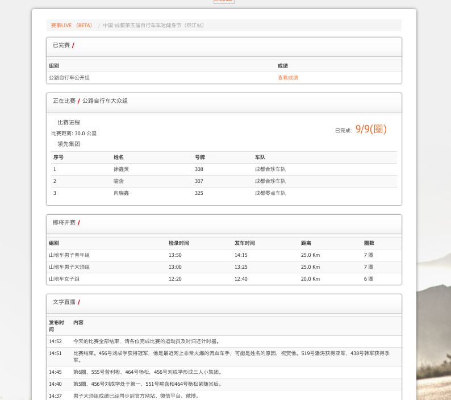Click the 查看成绩 results link
This screenshot has width=451, height=400.
click(x=288, y=78)
